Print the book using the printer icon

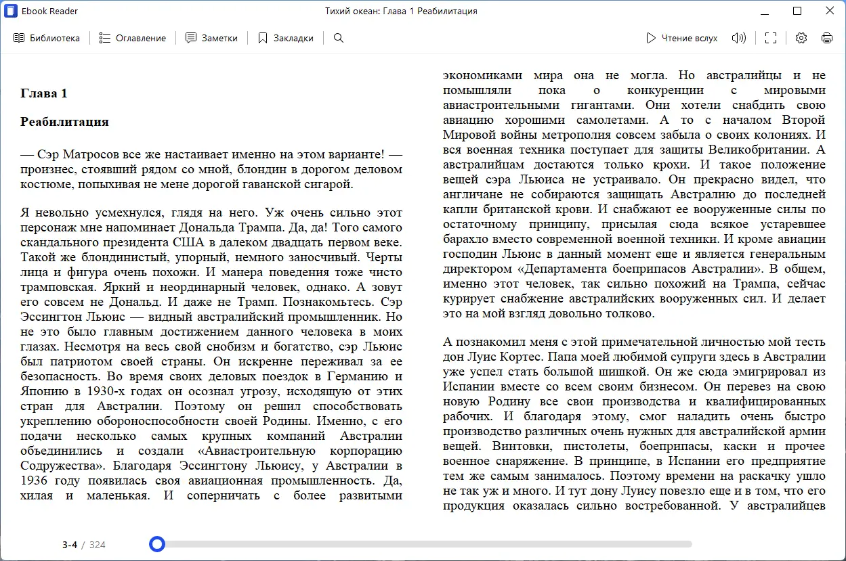pyautogui.click(x=827, y=38)
